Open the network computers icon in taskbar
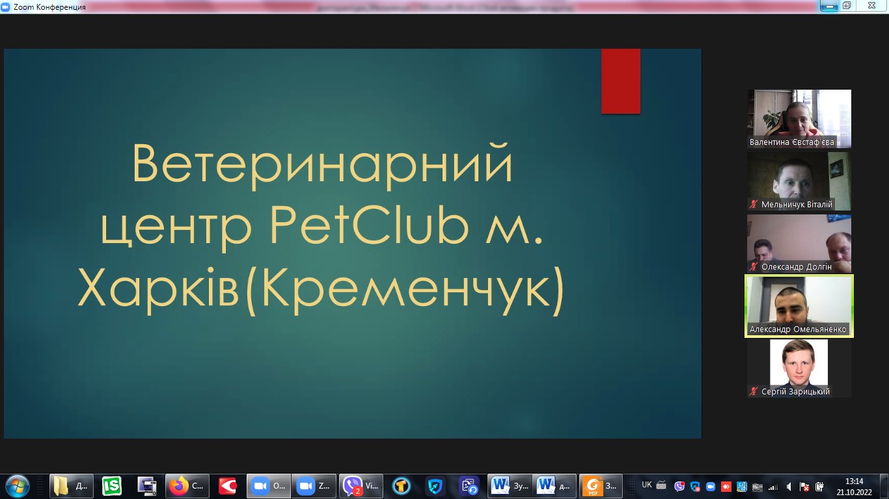889x499 pixels. tap(146, 486)
